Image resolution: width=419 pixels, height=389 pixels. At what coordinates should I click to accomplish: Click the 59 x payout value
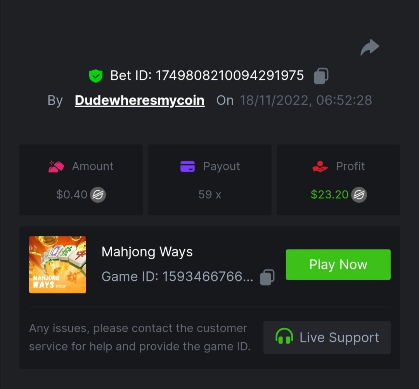209,194
